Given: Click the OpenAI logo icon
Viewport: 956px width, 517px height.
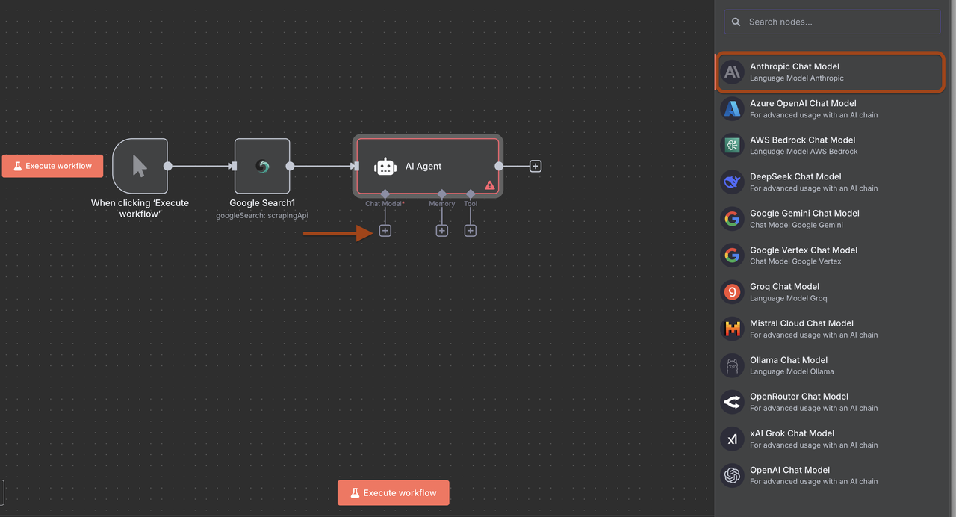Looking at the screenshot, I should pos(732,475).
